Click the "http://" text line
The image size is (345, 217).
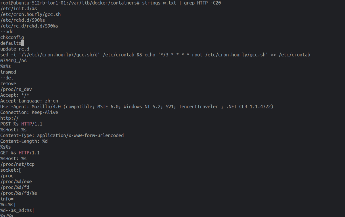(x=9, y=118)
